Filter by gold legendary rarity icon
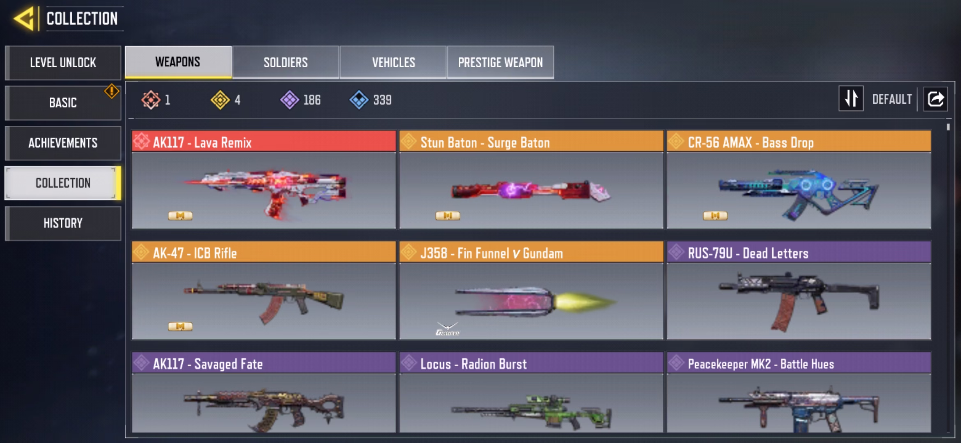The width and height of the screenshot is (961, 443). (220, 100)
